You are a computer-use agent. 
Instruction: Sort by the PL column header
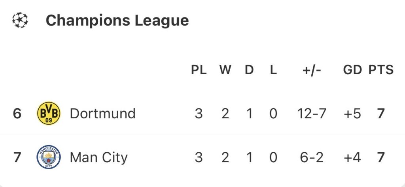199,70
